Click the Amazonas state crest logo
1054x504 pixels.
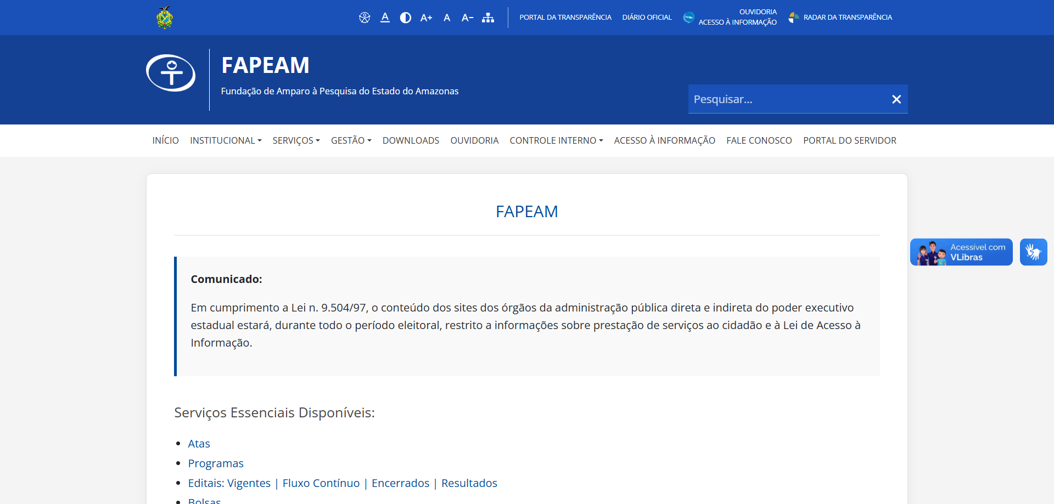[165, 18]
